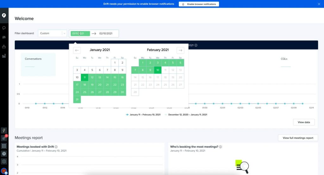Screen dimensions: 324x175
Task: Open the Settings gear icon
Action: click(x=4, y=161)
